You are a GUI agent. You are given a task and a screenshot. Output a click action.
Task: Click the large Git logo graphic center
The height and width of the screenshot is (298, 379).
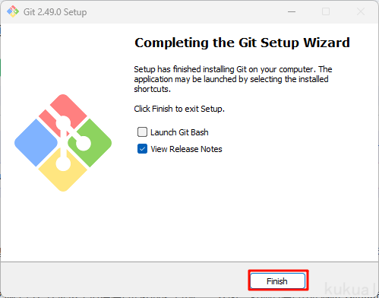pos(63,143)
